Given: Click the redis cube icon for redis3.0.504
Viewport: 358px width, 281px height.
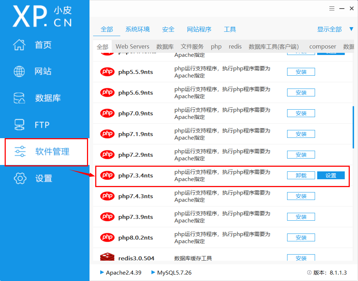Looking at the screenshot, I should coord(107,257).
